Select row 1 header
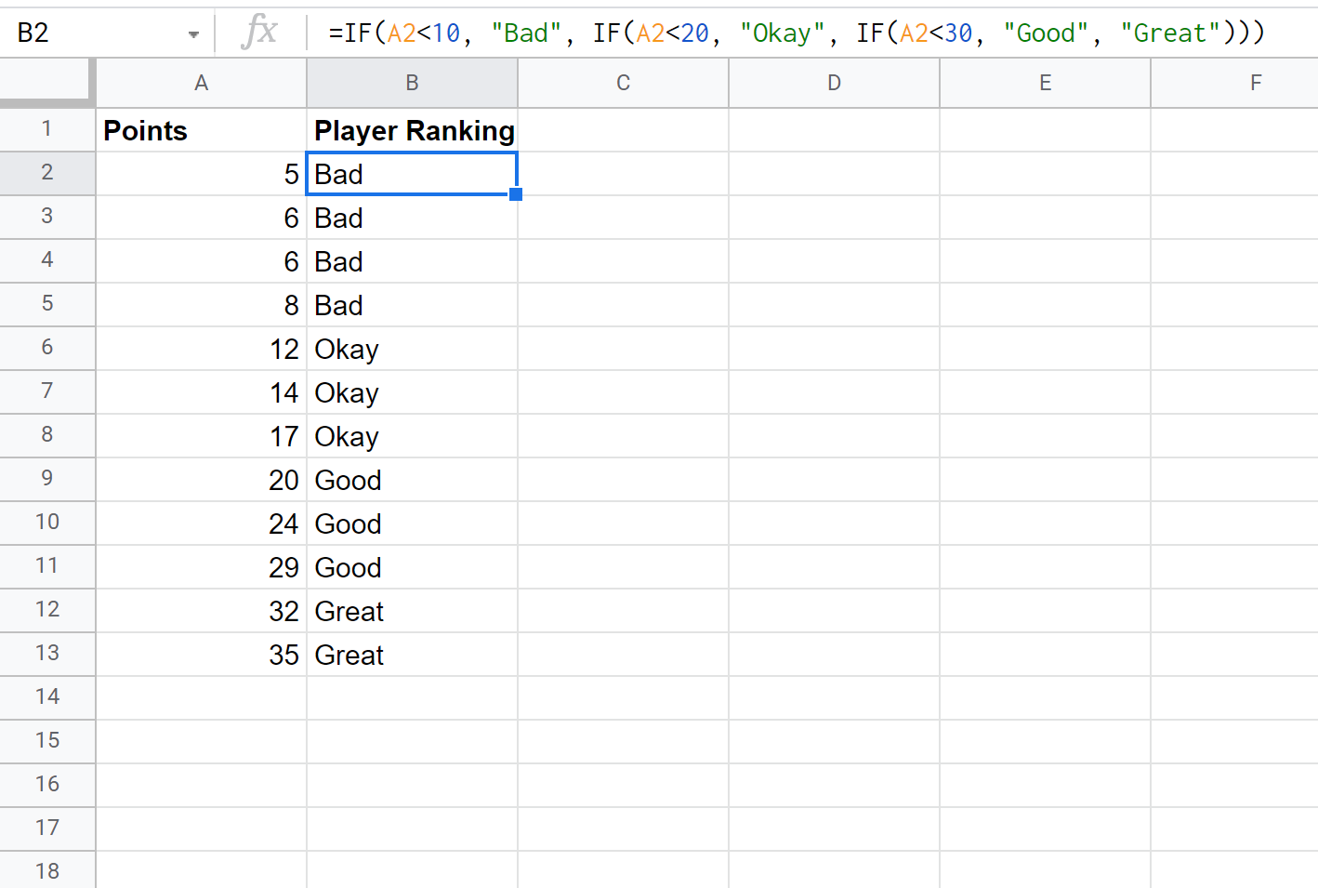Screen dimensions: 1318x888 47,129
